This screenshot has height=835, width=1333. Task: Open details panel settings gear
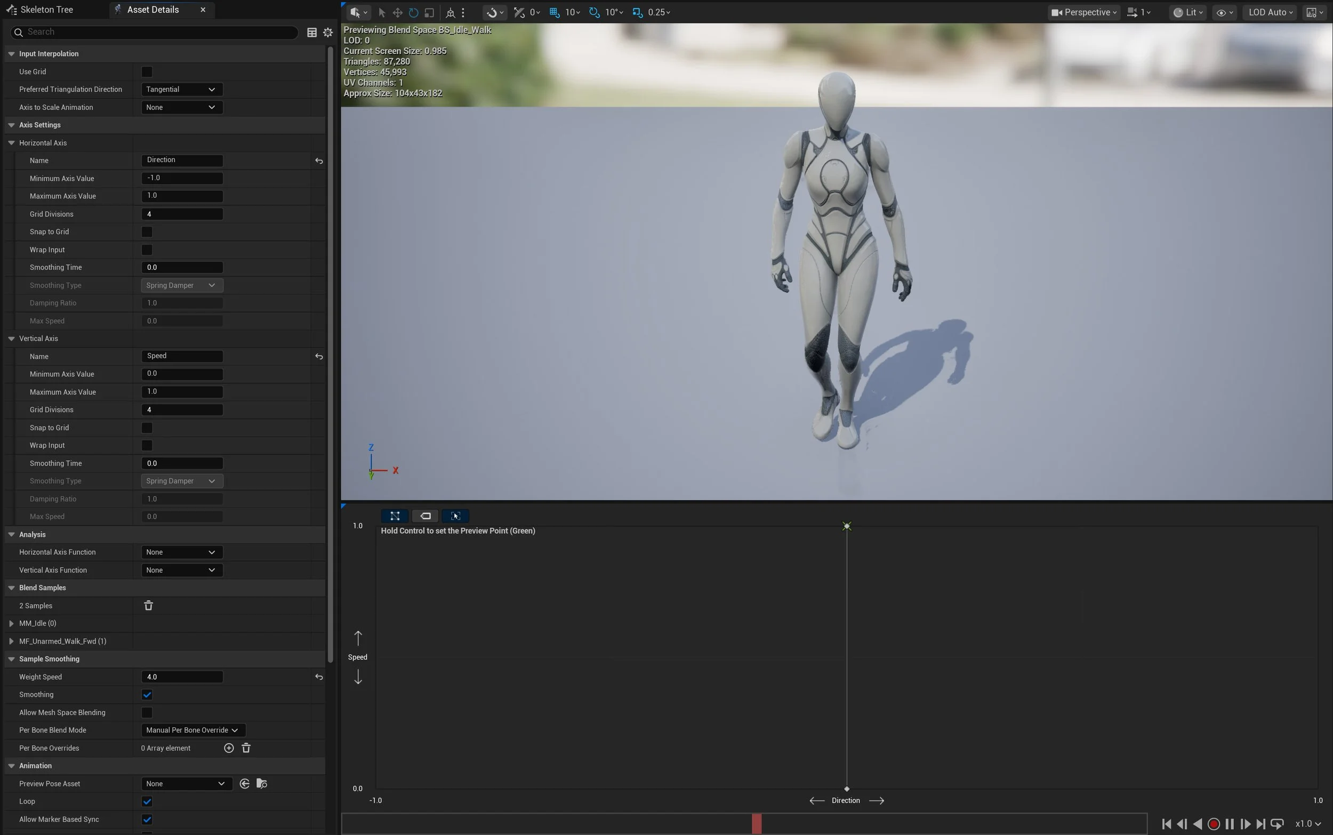tap(328, 33)
